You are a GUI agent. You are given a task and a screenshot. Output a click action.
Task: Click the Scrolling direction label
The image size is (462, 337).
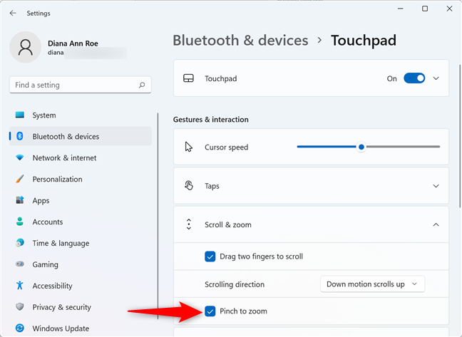click(235, 284)
